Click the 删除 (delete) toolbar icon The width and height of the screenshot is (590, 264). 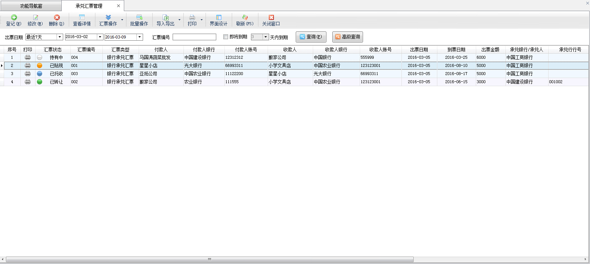pyautogui.click(x=57, y=18)
